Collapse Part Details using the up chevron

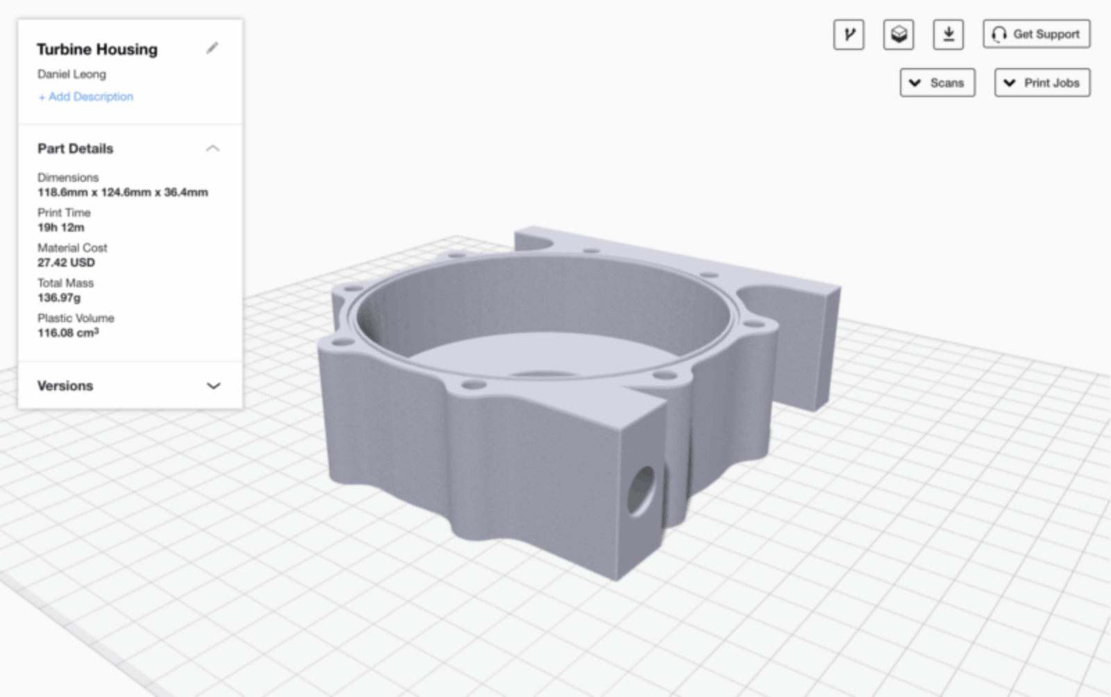[213, 149]
